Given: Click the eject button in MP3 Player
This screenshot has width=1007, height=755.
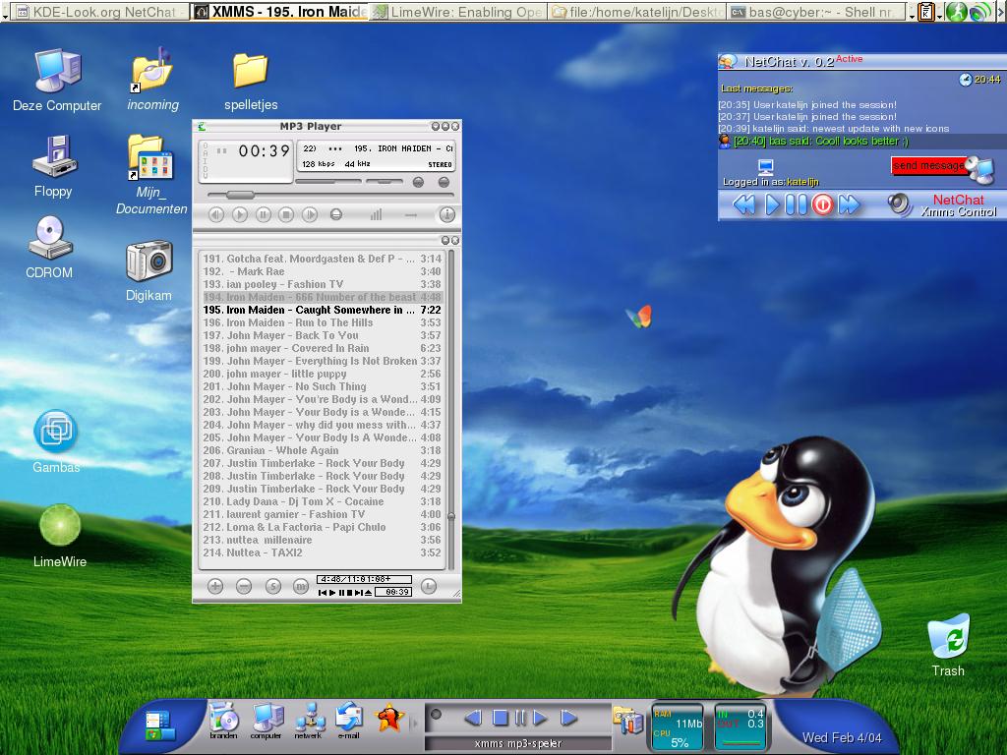Looking at the screenshot, I should 336,214.
